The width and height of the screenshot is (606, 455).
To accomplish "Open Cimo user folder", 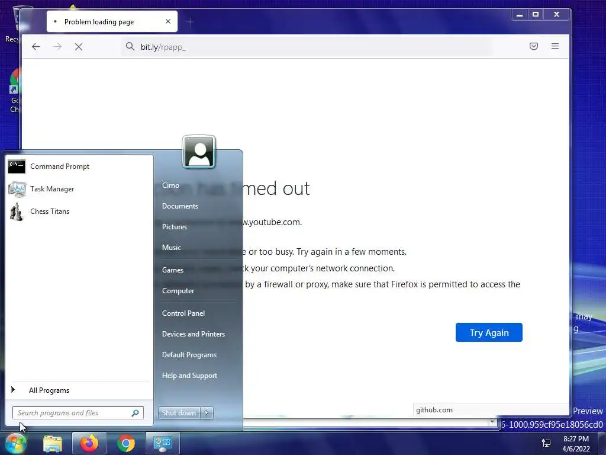I will (170, 185).
